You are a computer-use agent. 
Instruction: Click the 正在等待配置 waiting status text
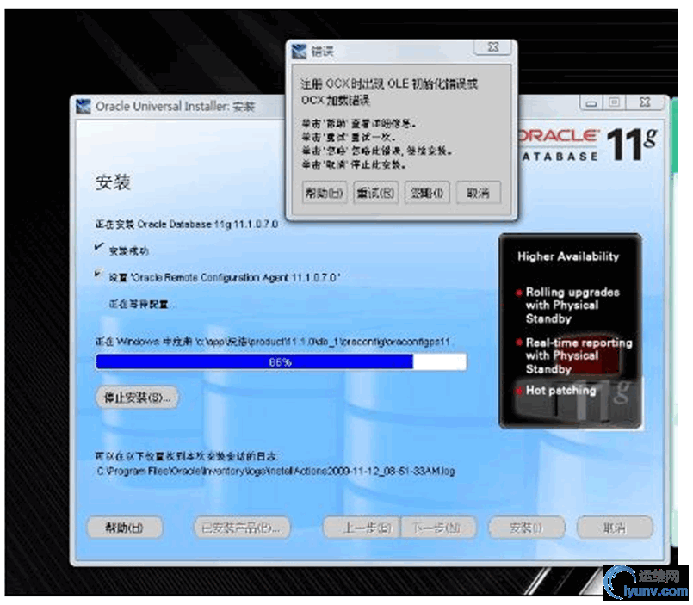tap(142, 305)
